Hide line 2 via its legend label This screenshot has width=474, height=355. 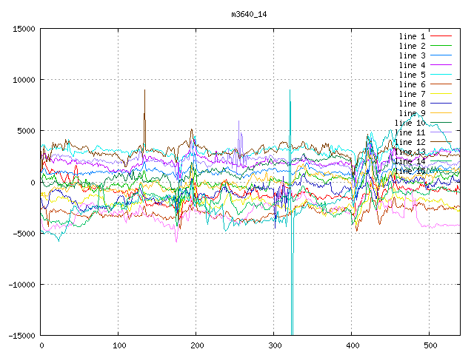pyautogui.click(x=412, y=46)
